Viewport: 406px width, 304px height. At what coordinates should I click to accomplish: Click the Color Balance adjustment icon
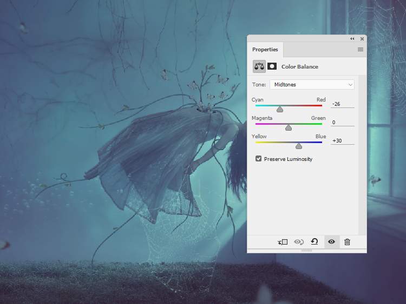[259, 66]
